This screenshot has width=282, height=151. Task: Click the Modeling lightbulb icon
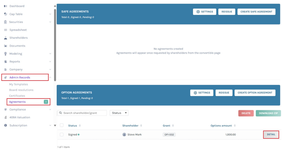pos(6,53)
